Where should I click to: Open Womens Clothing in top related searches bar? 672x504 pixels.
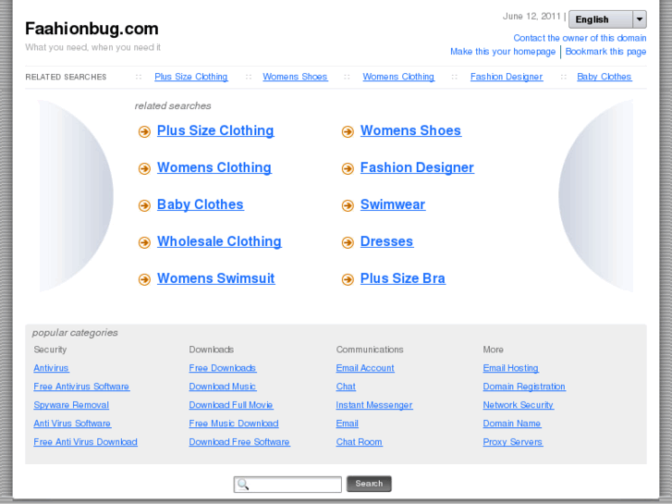click(x=398, y=77)
